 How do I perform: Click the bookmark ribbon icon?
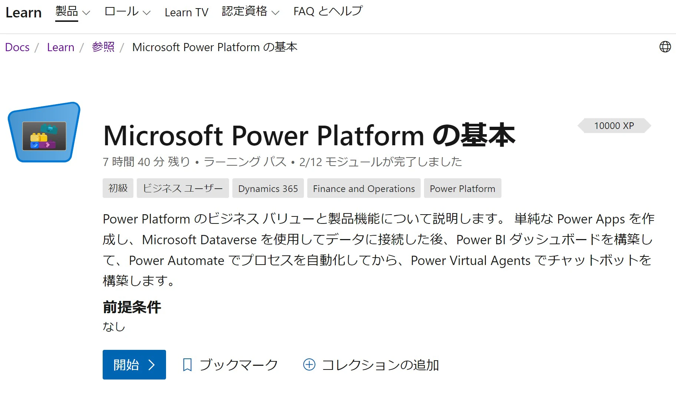click(x=188, y=365)
